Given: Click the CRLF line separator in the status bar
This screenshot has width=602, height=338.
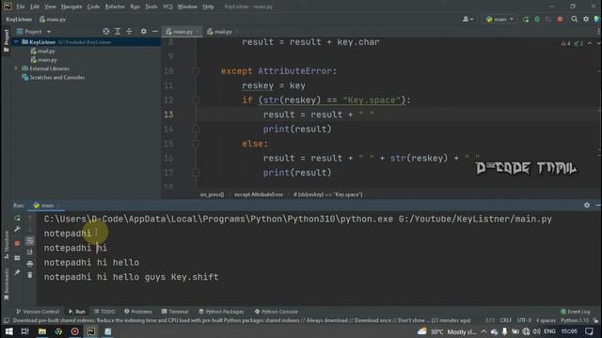Looking at the screenshot, I should pyautogui.click(x=506, y=320).
